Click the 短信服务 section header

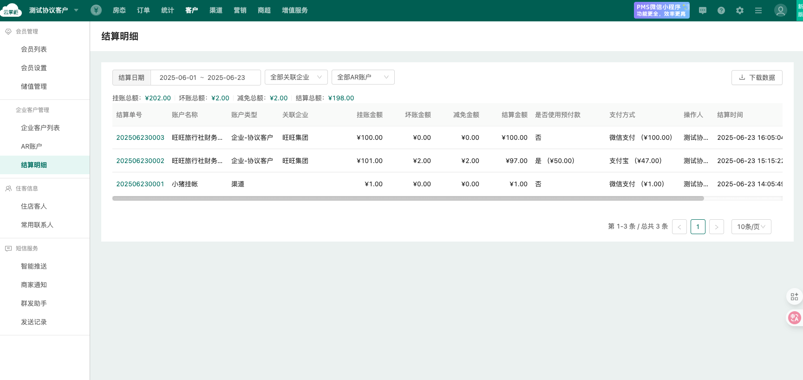point(27,249)
